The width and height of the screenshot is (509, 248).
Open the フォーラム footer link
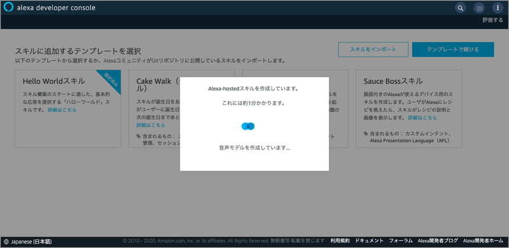coord(401,241)
